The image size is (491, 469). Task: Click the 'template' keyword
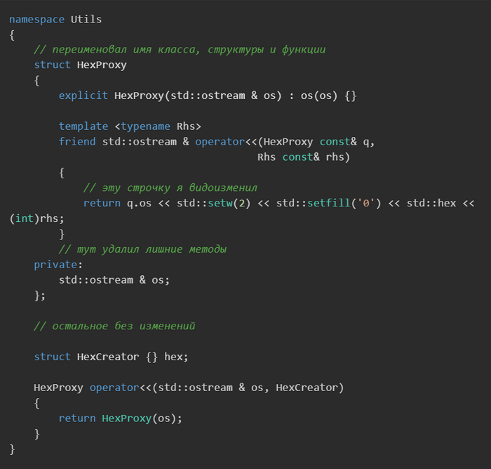click(83, 126)
